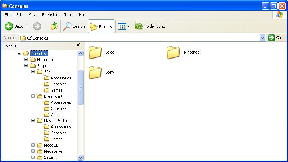This screenshot has width=288, height=162.
Task: Open the Favorites menu
Action: click(50, 15)
